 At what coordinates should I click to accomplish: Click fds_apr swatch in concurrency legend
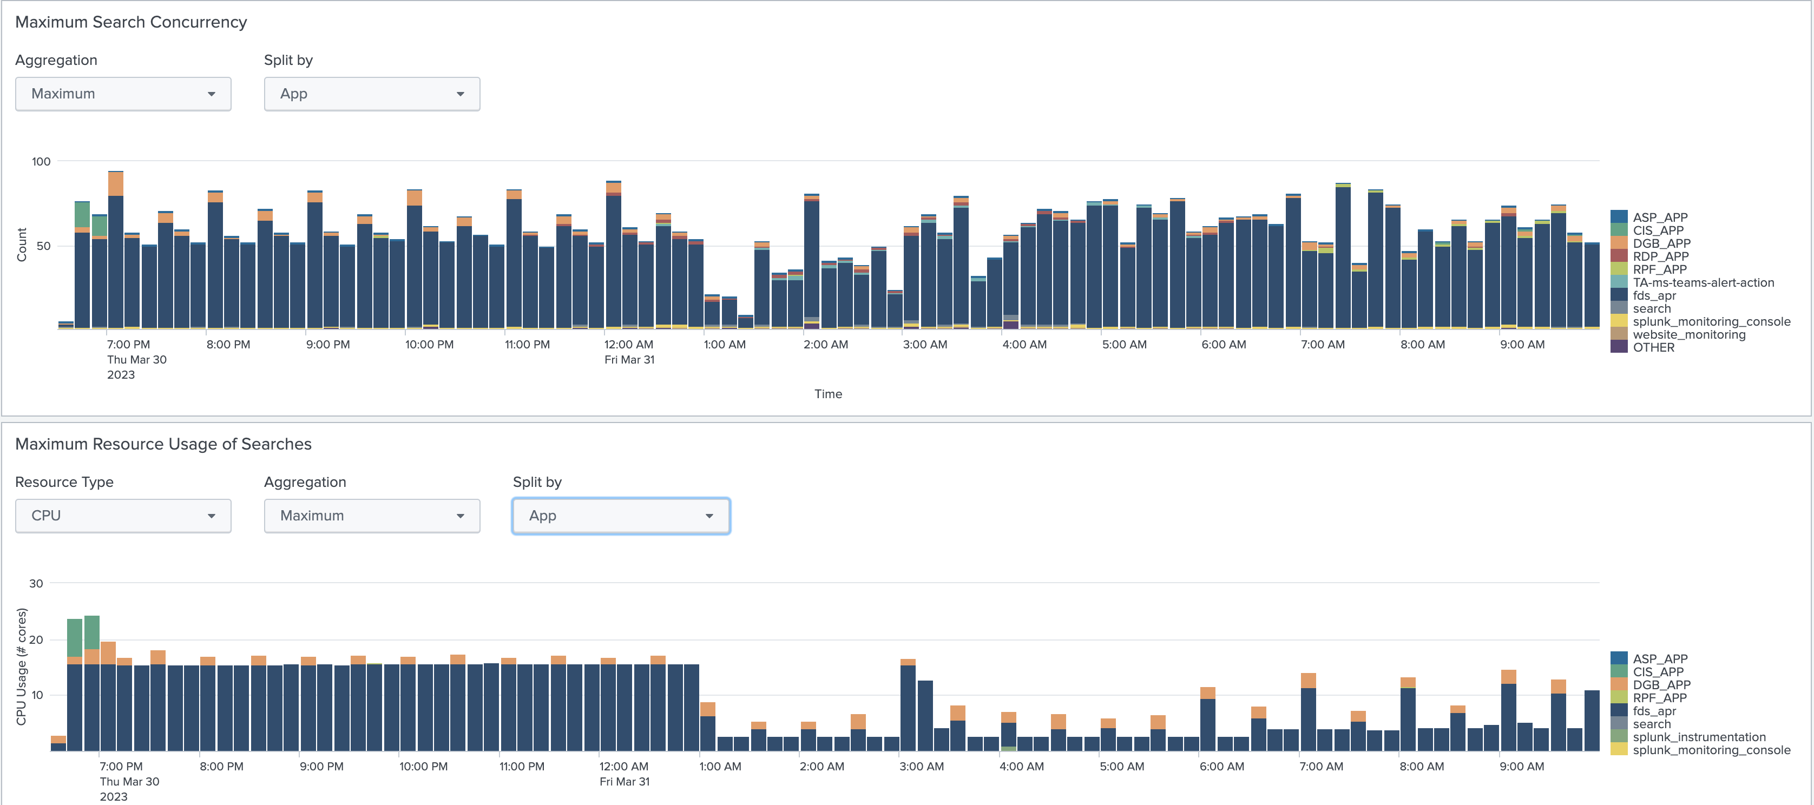pyautogui.click(x=1619, y=295)
